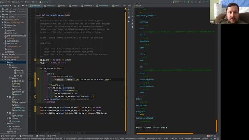Viewport: 249px width, 140px height.
Task: Expand the popconfig folder
Action: point(3,25)
